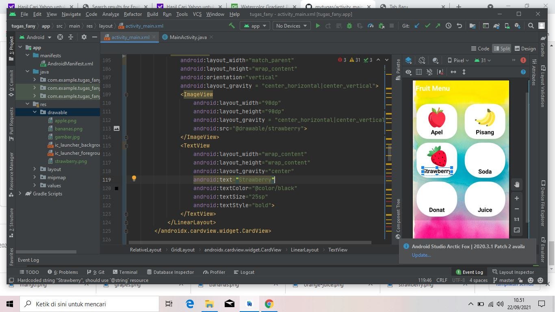
Task: Run the app with the green Run button
Action: [x=318, y=26]
